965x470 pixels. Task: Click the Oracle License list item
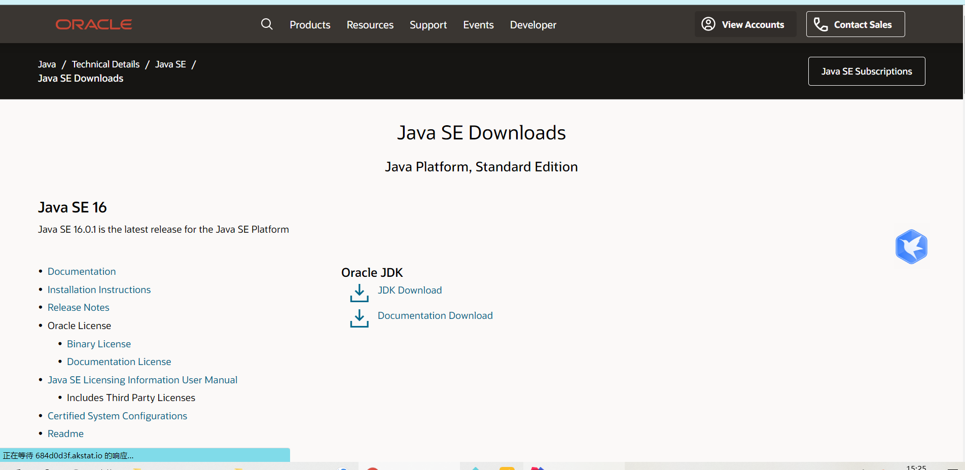[x=79, y=326]
